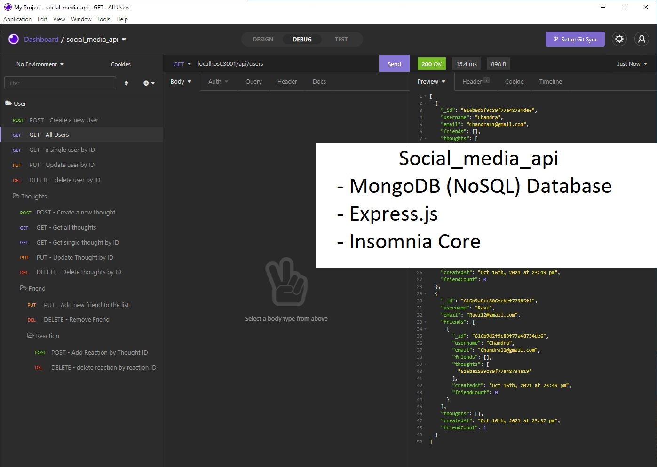Open the Just Now history dropdown
Viewport: 657px width, 467px height.
(x=632, y=64)
